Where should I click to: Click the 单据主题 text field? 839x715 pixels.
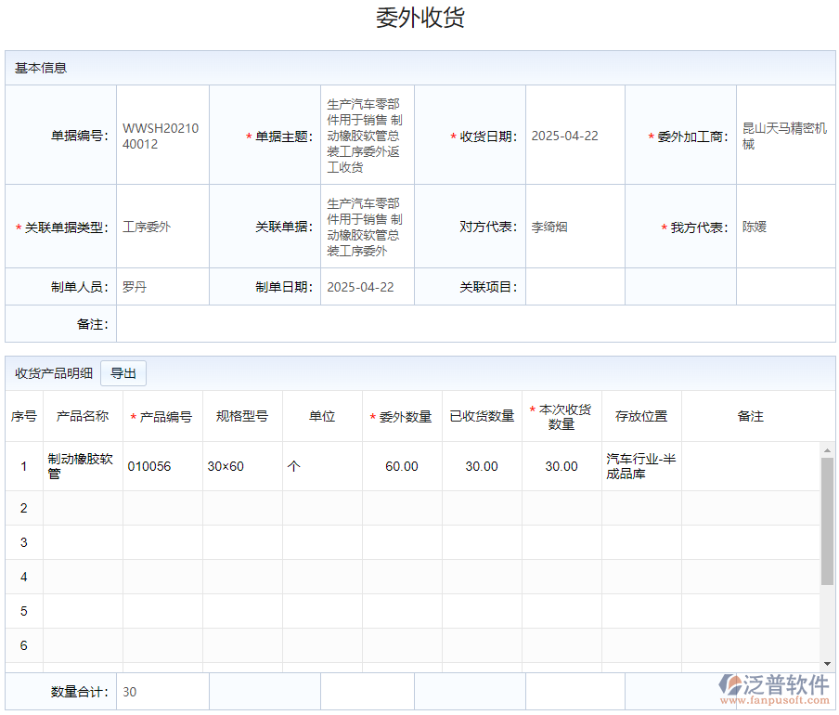[x=366, y=136]
